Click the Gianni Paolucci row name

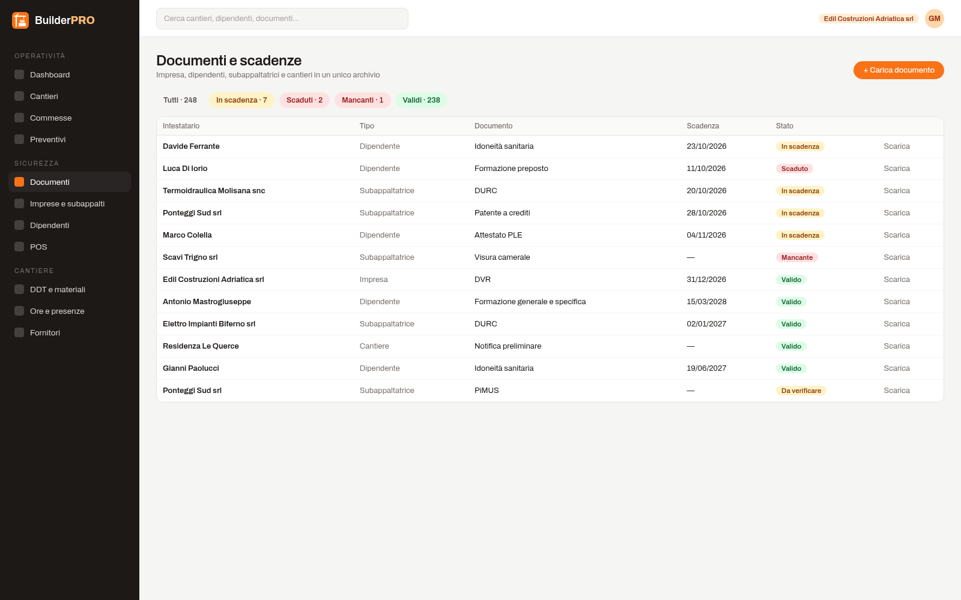click(191, 368)
